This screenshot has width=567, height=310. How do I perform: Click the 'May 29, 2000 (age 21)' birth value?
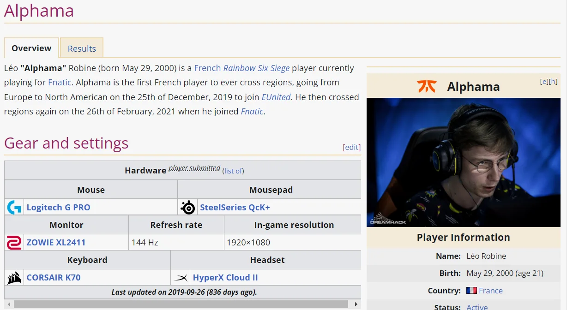pos(505,273)
